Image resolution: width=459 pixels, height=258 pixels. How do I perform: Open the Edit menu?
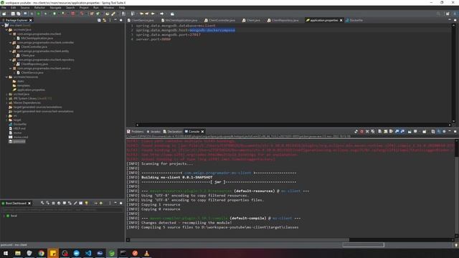tap(13, 8)
